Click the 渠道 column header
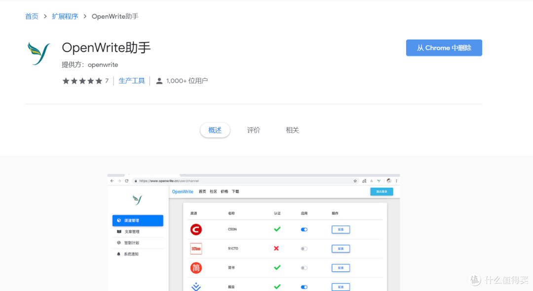Image resolution: width=533 pixels, height=291 pixels. pyautogui.click(x=194, y=213)
